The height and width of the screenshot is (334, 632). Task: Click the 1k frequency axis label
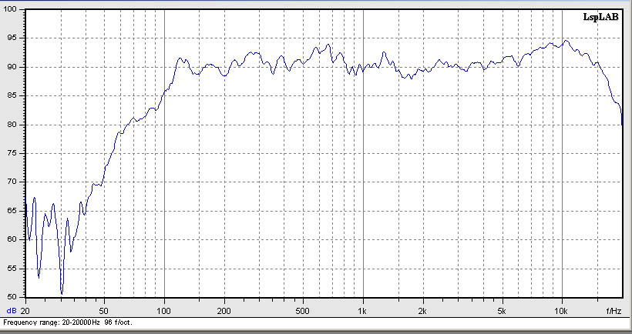pyautogui.click(x=362, y=311)
